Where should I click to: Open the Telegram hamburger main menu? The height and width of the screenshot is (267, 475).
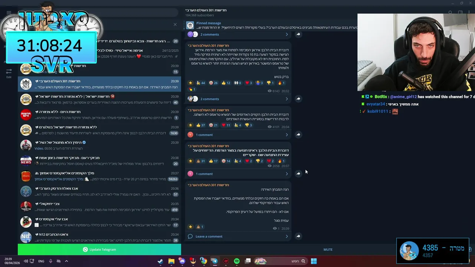9,12
